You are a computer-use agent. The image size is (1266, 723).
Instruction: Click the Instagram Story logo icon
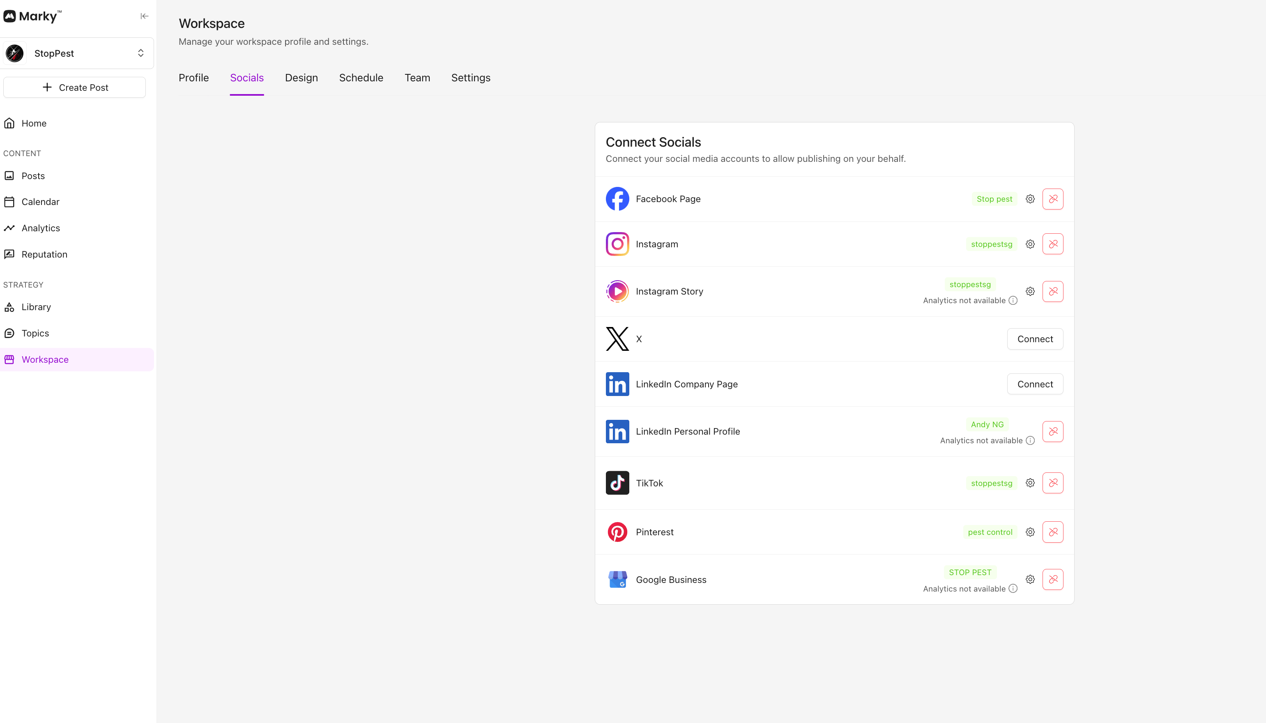coord(617,292)
